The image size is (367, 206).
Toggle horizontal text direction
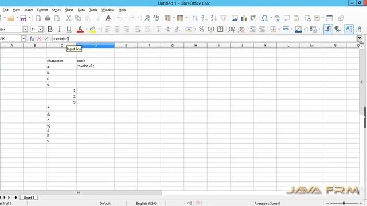coord(349,29)
